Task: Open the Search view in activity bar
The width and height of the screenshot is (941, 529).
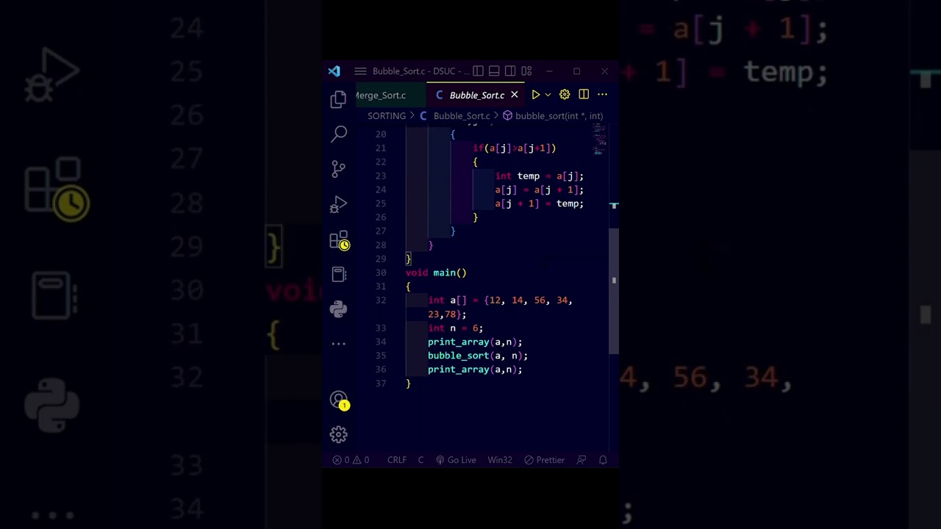Action: pyautogui.click(x=339, y=134)
